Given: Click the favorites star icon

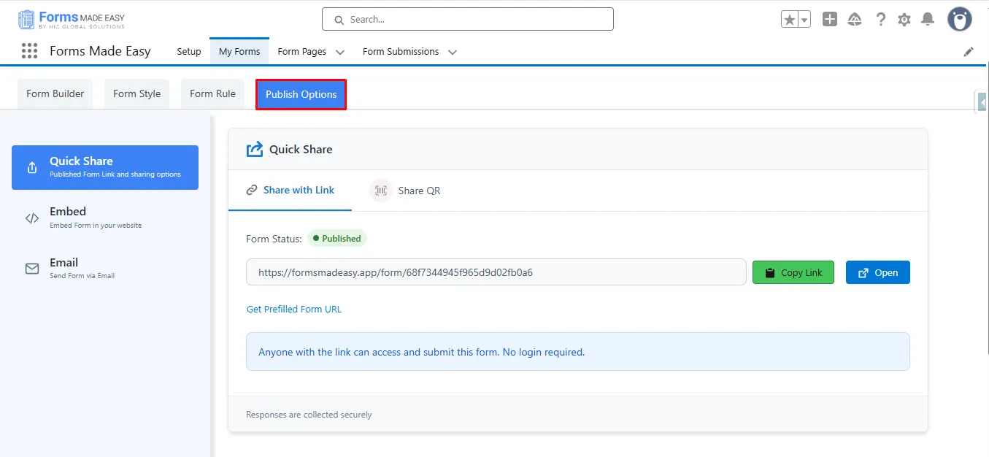Looking at the screenshot, I should 790,20.
